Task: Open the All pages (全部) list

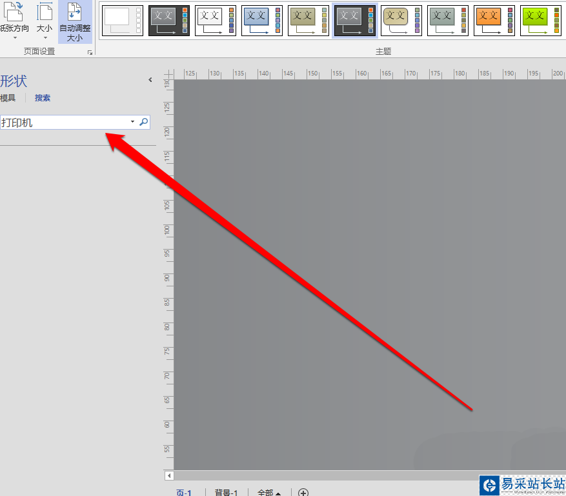Action: tap(269, 492)
